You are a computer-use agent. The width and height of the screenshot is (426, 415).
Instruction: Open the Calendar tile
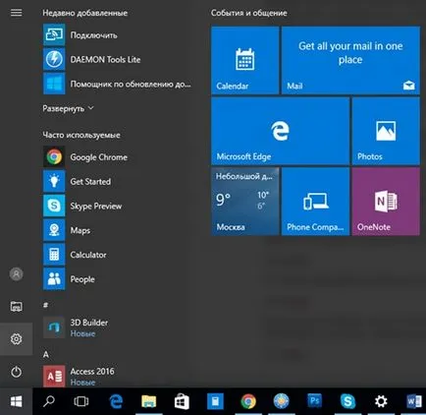pos(245,60)
